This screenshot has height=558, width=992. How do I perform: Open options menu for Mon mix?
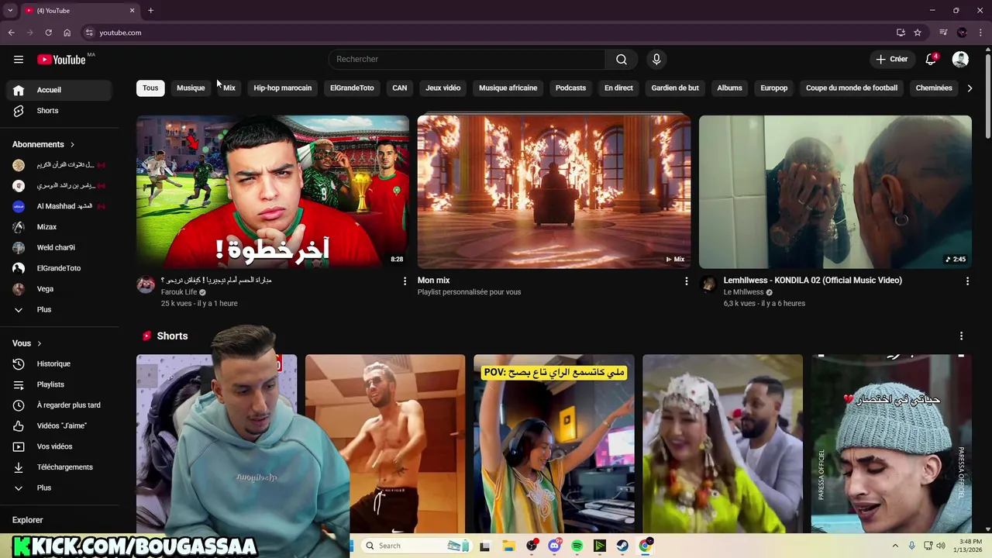[x=686, y=281]
